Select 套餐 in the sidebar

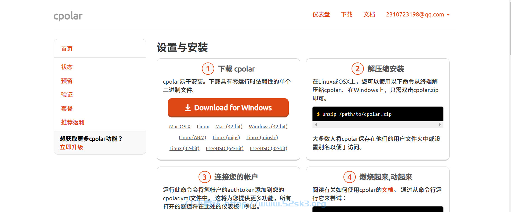[67, 109]
